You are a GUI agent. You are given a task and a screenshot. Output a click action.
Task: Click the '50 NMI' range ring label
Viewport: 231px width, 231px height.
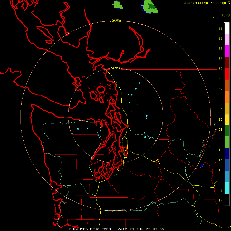click(115, 68)
